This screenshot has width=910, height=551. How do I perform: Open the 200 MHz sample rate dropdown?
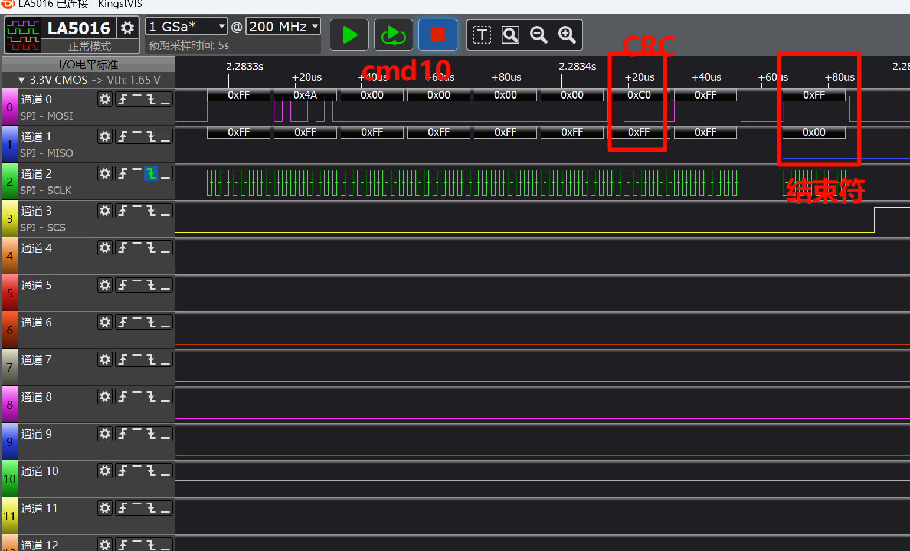point(315,27)
